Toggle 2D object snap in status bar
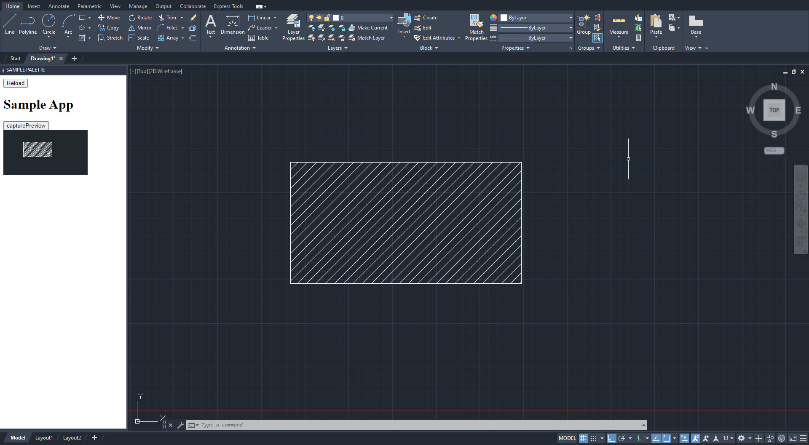Image resolution: width=809 pixels, height=445 pixels. [x=666, y=438]
